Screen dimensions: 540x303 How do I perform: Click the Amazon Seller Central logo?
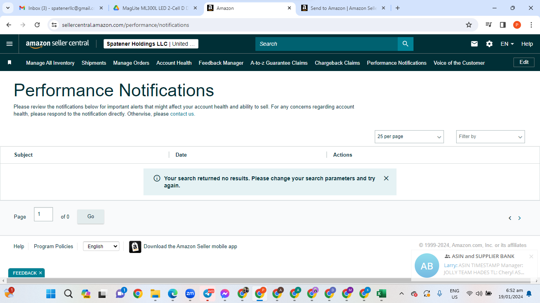tap(57, 44)
